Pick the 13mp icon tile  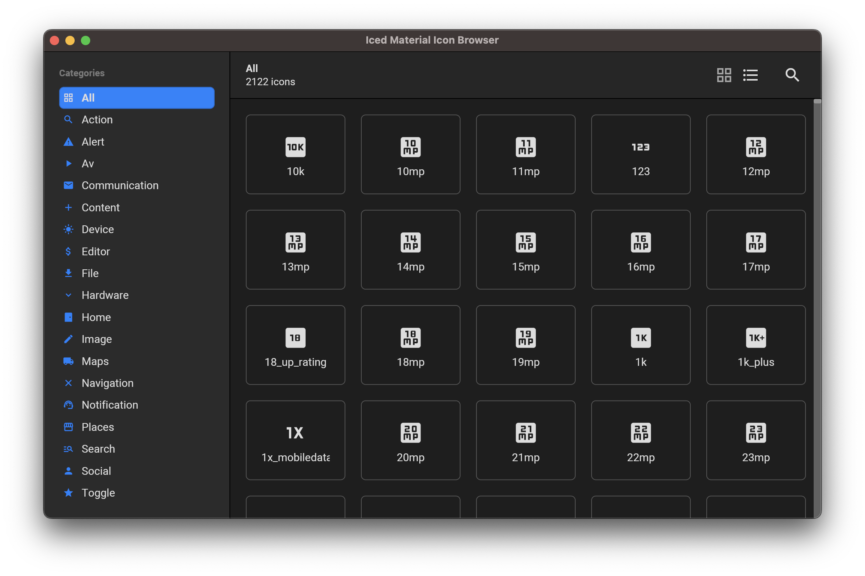click(296, 249)
